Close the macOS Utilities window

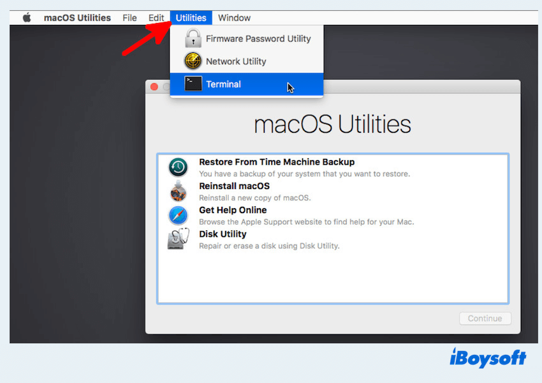154,87
